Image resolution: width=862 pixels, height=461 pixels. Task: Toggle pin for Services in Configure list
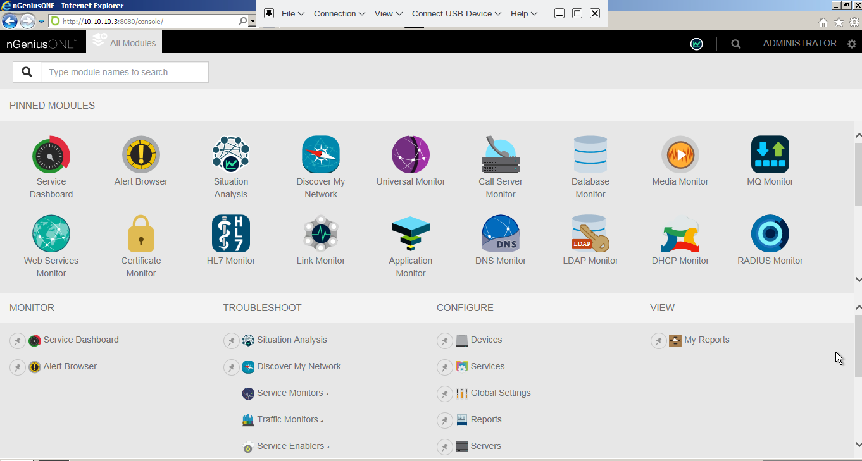click(x=445, y=367)
